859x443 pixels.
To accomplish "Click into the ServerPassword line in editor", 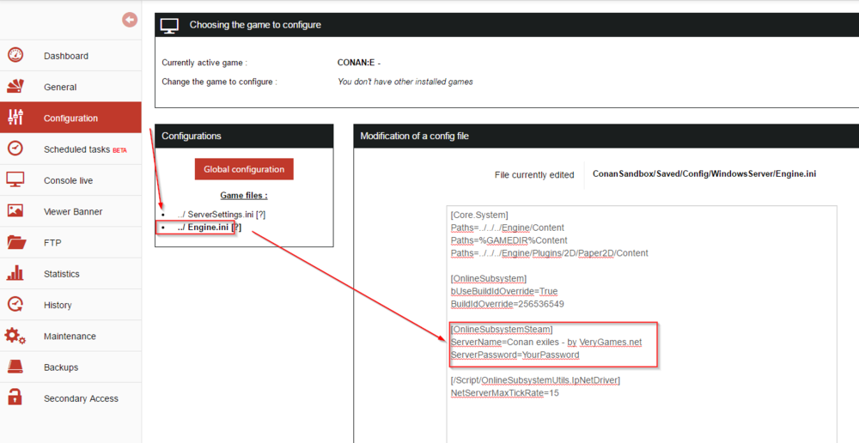I will point(515,355).
